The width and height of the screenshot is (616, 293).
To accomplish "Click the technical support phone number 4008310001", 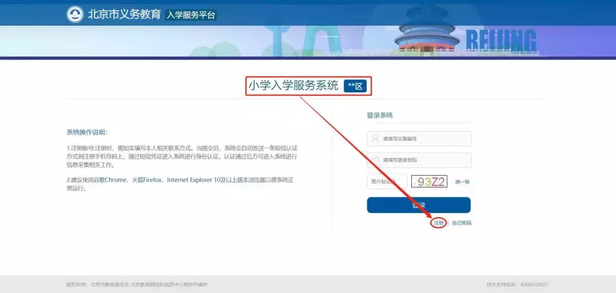I will click(534, 284).
